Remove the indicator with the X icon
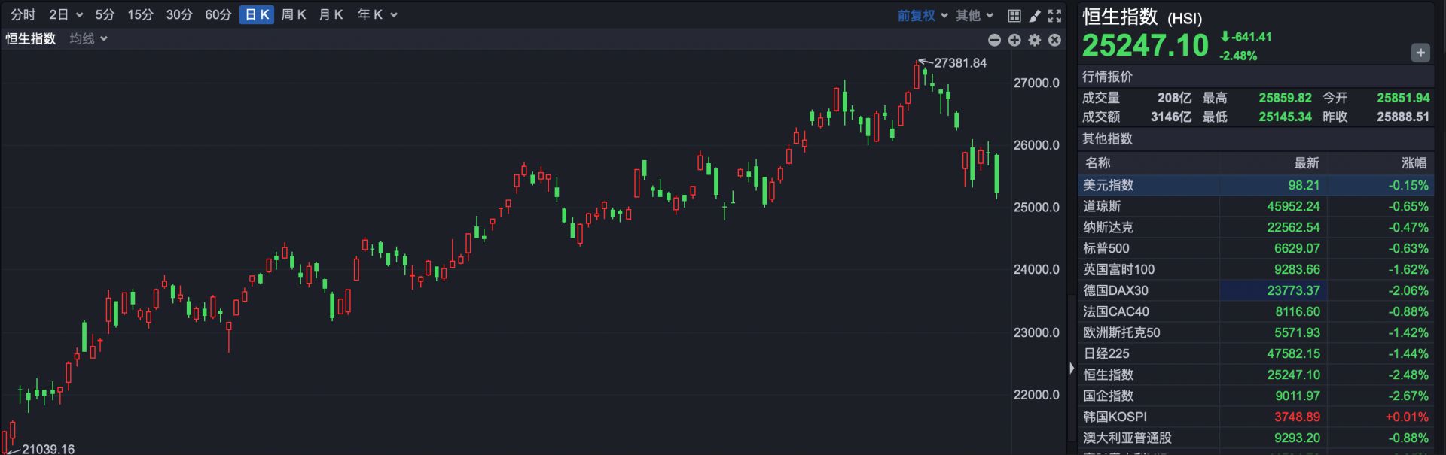This screenshot has height=455, width=1446. (x=1055, y=40)
